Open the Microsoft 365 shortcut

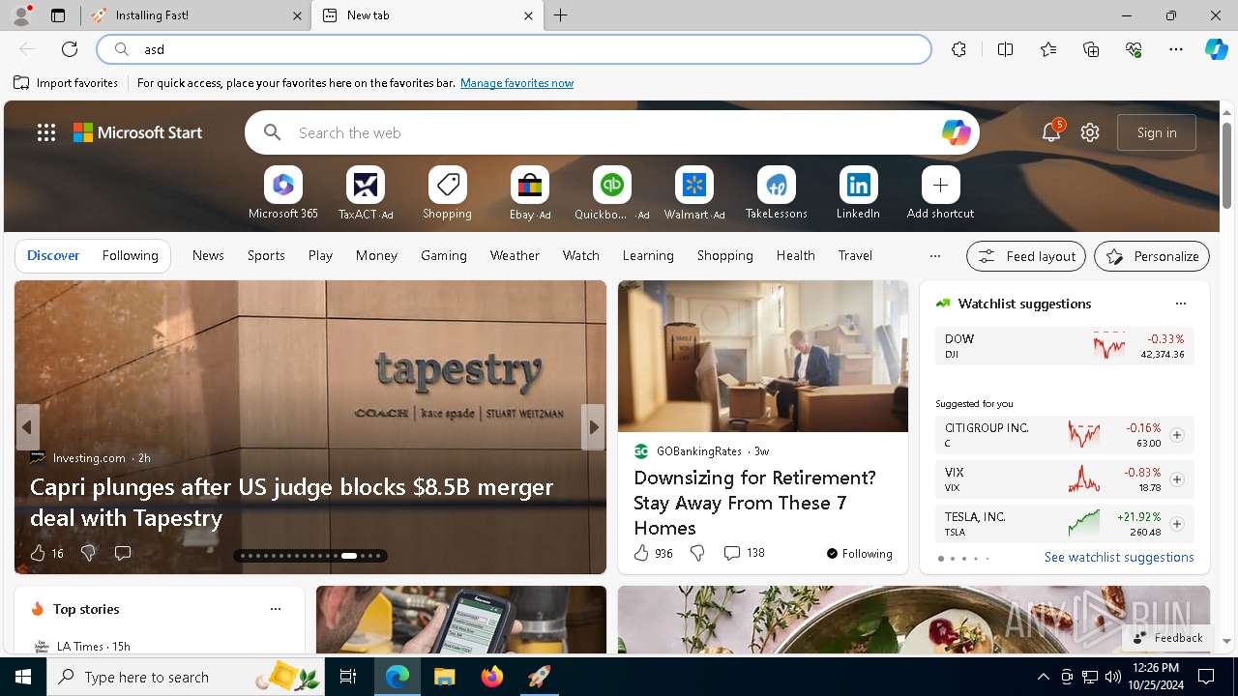coord(282,185)
